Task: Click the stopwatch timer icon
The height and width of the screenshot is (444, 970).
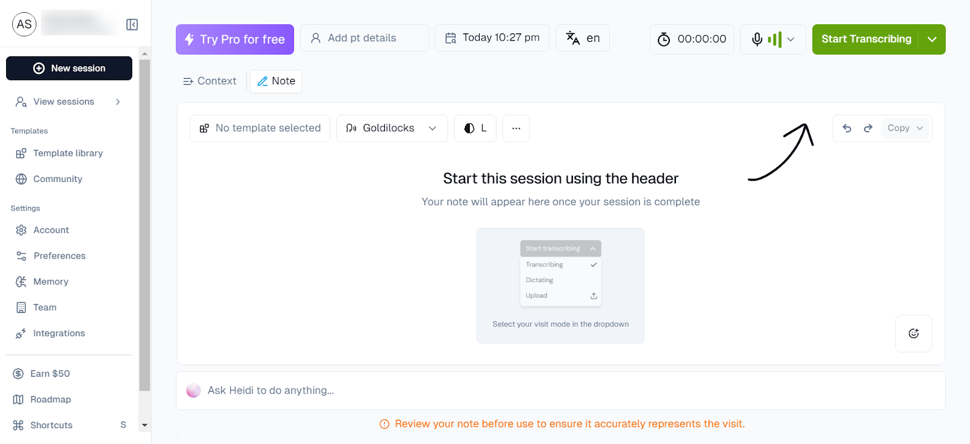Action: (x=663, y=39)
